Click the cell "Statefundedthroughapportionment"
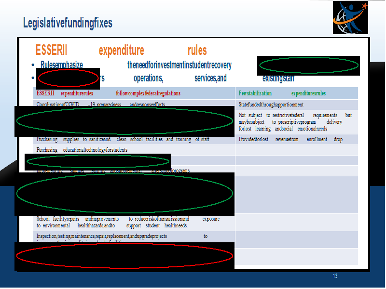This screenshot has height=289, width=386. [297, 105]
